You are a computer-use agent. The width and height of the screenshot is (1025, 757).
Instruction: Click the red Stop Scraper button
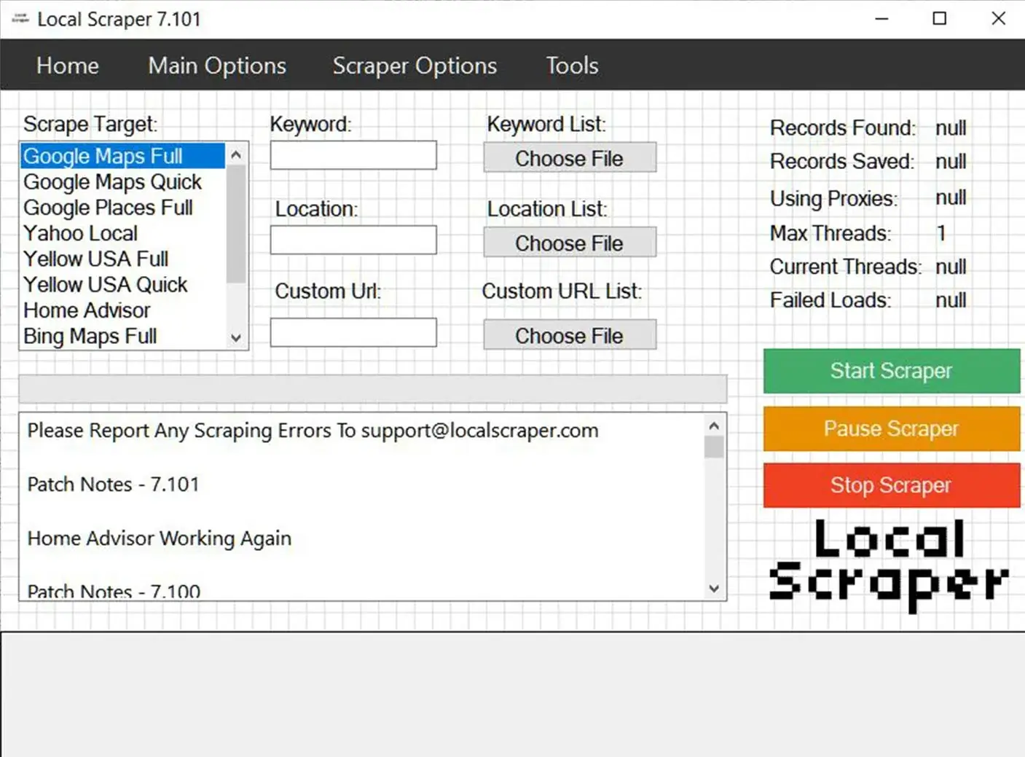[892, 485]
